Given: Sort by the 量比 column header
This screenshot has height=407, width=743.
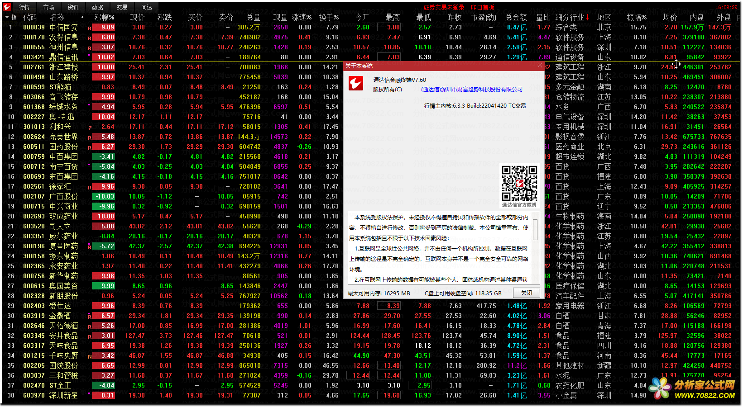Looking at the screenshot, I should click(543, 18).
